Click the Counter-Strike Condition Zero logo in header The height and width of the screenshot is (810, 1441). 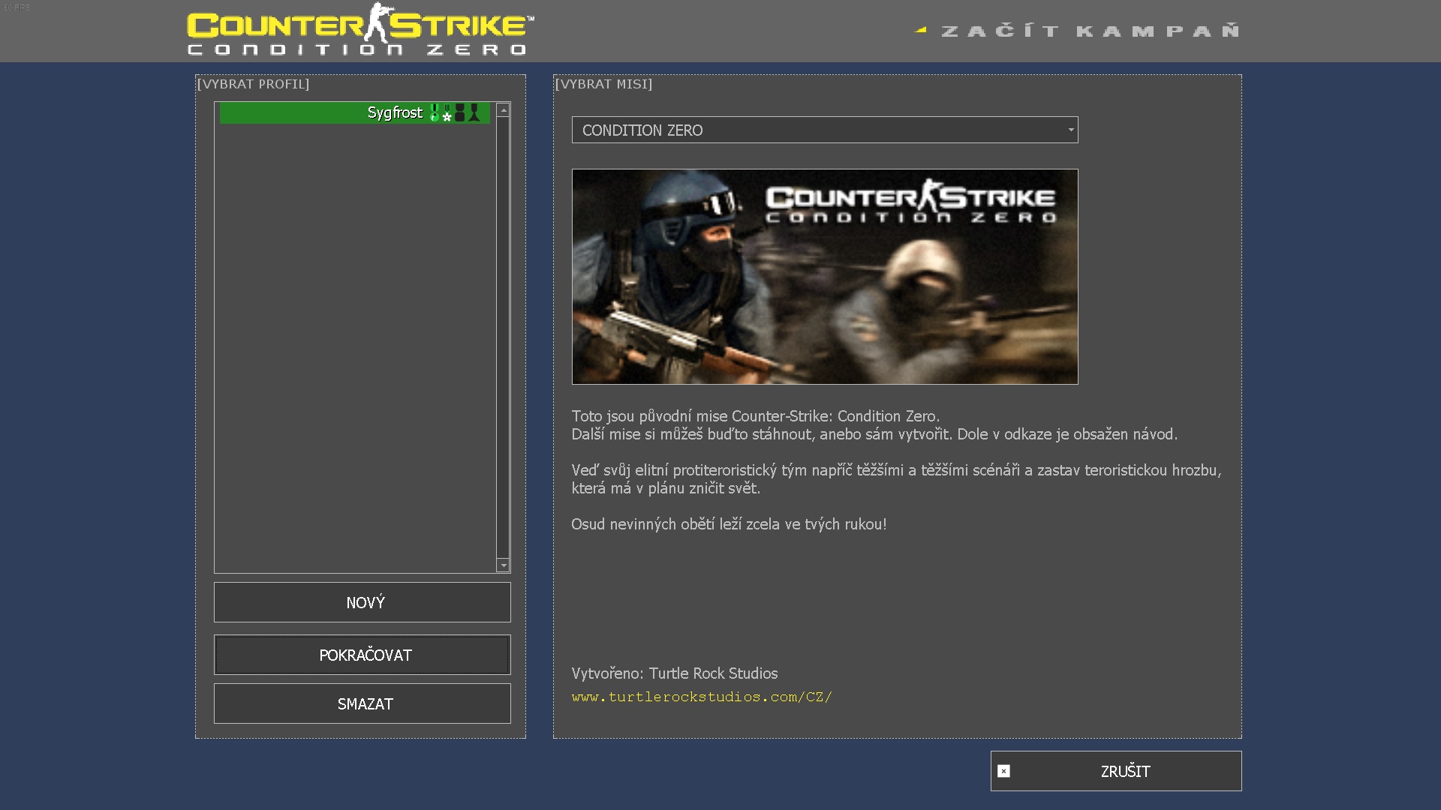click(x=360, y=30)
